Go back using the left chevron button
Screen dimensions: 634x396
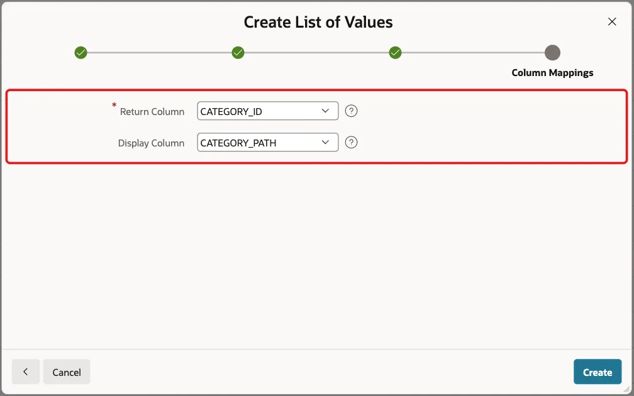coord(25,371)
